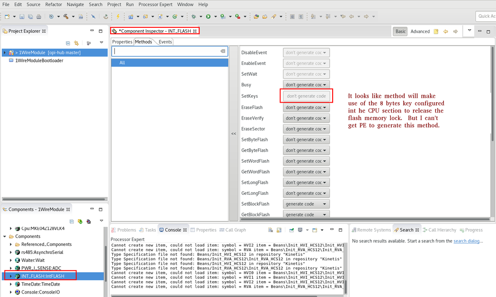
Task: Click Generate Processor Expert Code icon in Components view
Action: pos(80,222)
